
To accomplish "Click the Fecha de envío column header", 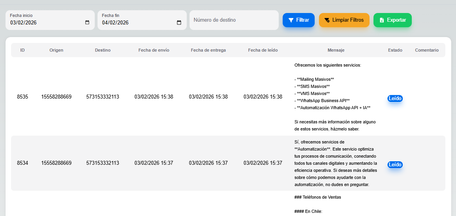I will click(x=154, y=50).
